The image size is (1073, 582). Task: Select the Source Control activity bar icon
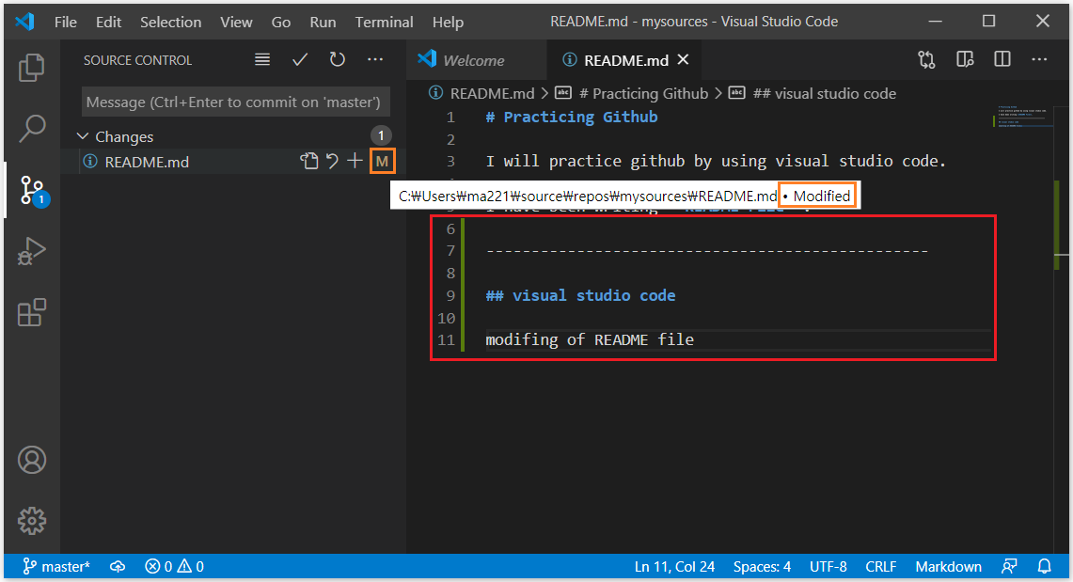[32, 191]
